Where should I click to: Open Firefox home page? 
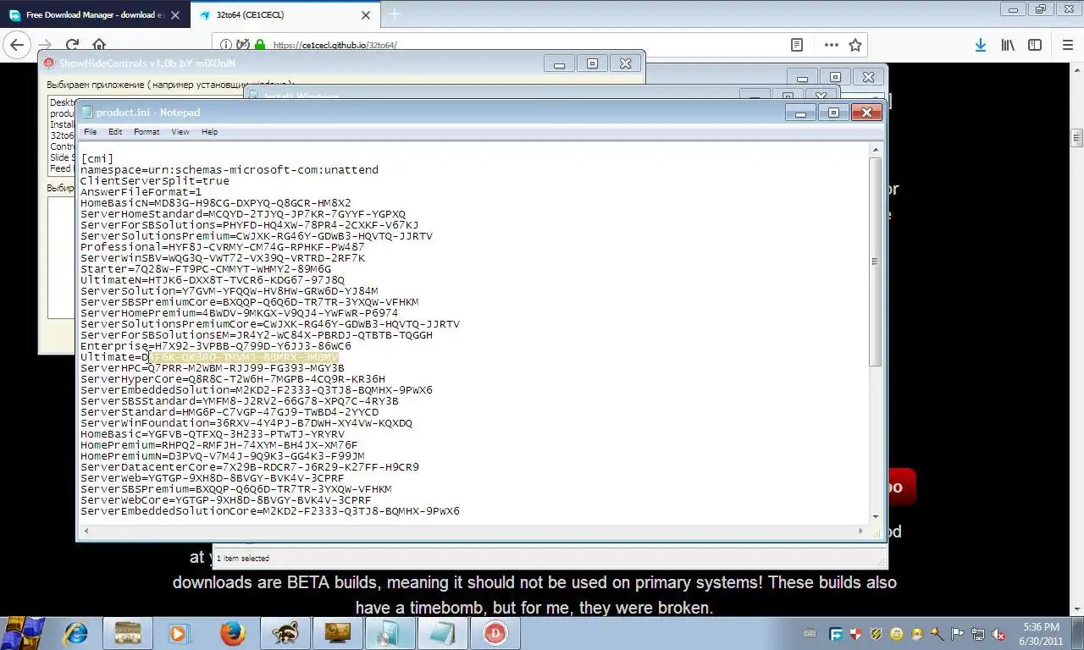(x=99, y=45)
